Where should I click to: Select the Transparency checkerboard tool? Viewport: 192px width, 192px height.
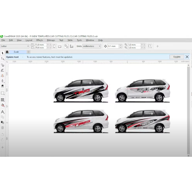[x=3, y=99]
